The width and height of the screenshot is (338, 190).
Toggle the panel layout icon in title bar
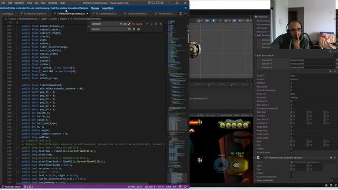click(x=154, y=3)
